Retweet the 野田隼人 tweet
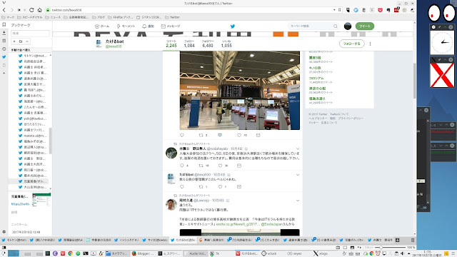Viewport: 457px width, 257px height. [201, 166]
